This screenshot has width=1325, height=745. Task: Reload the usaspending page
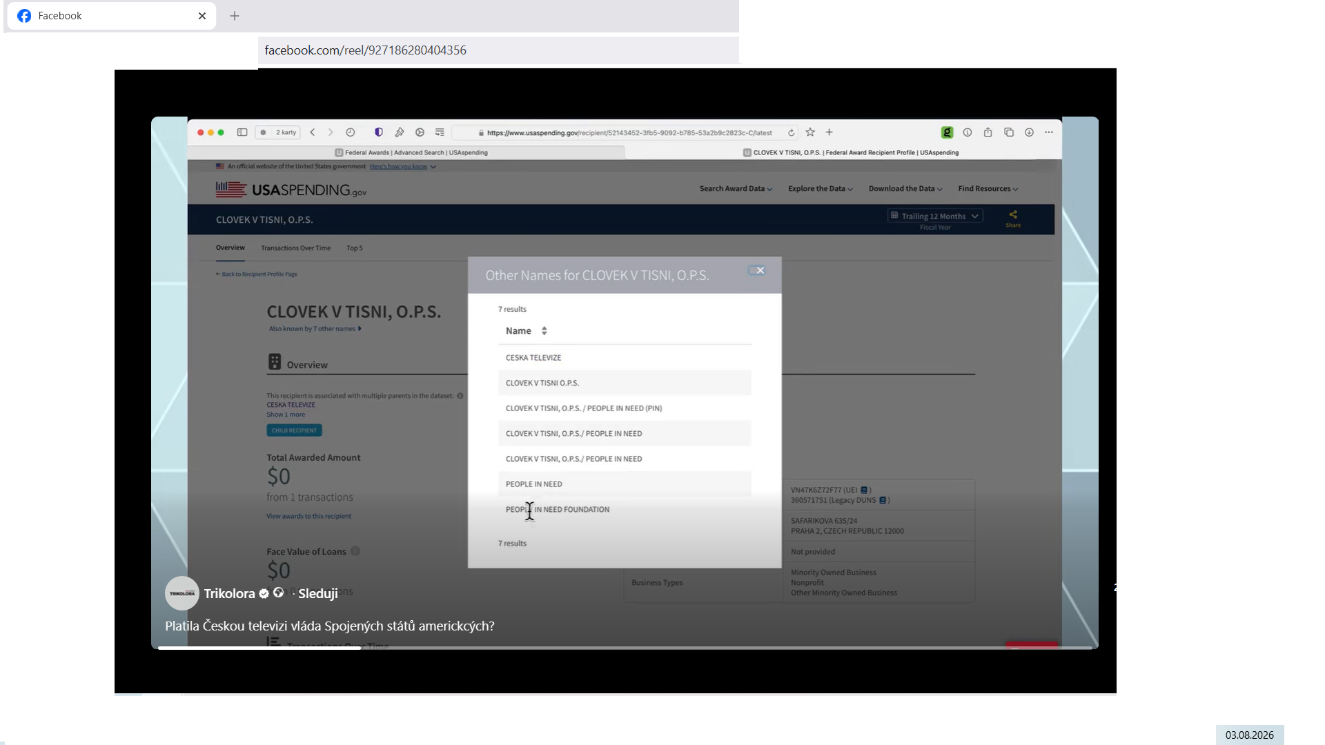(x=792, y=132)
